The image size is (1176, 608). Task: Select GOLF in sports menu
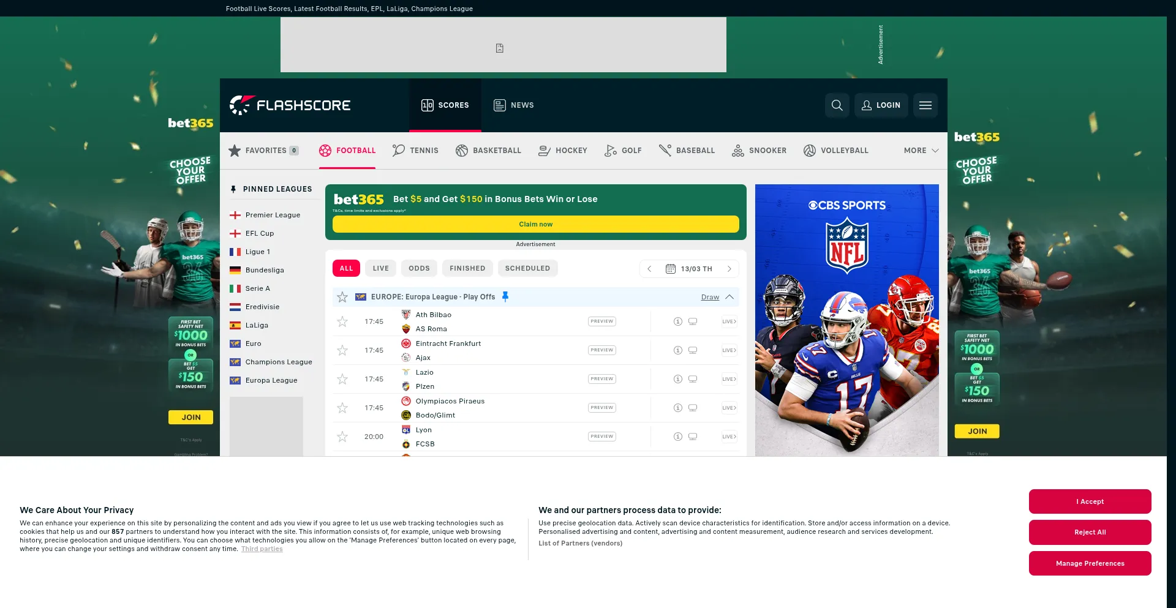623,151
